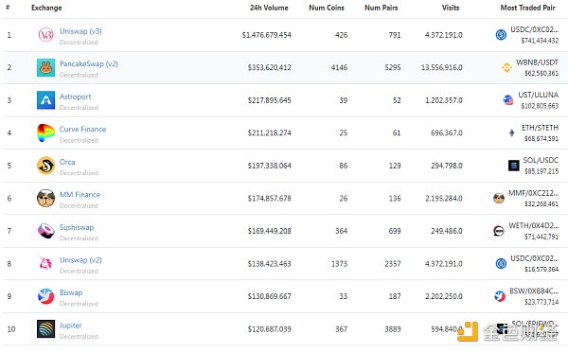Click the WBNB/USDT pair icon

[506, 67]
